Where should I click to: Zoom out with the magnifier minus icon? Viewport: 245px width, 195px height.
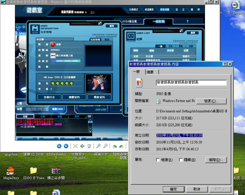[x=105, y=146]
